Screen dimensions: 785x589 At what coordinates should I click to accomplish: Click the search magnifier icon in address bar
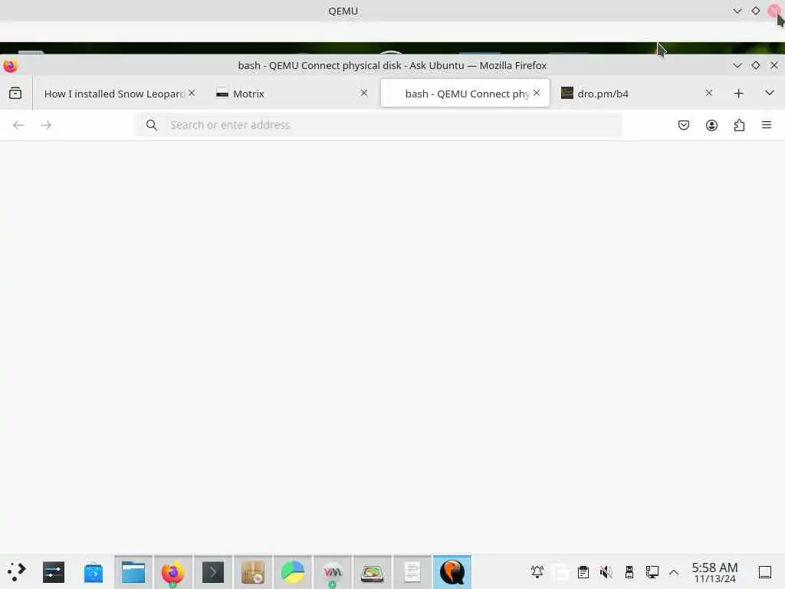point(152,125)
